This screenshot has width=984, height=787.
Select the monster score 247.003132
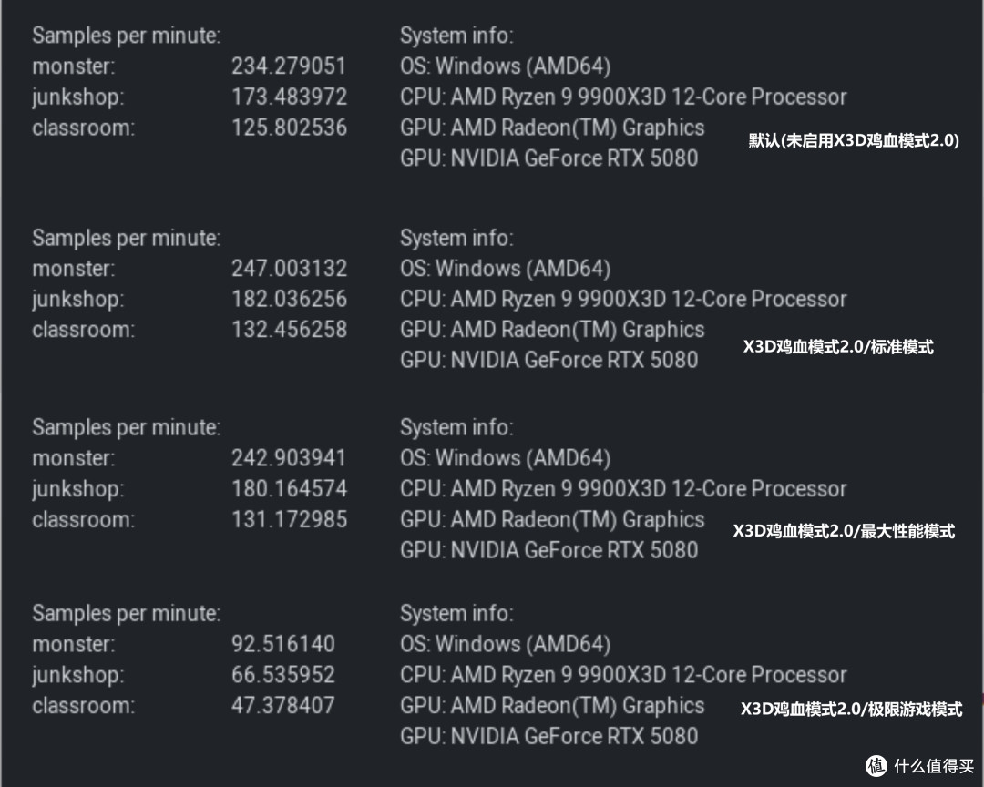[290, 269]
